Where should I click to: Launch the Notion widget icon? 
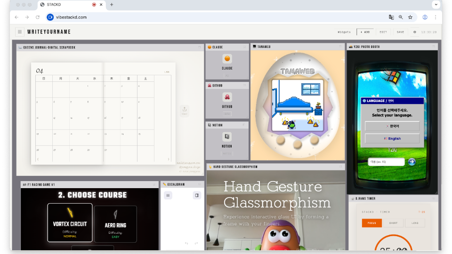tap(227, 137)
